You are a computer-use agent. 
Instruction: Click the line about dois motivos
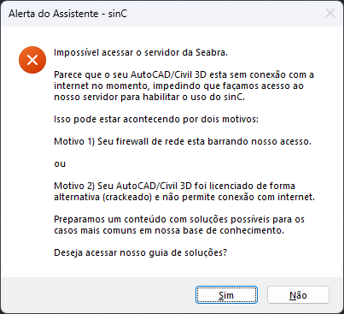click(x=156, y=119)
